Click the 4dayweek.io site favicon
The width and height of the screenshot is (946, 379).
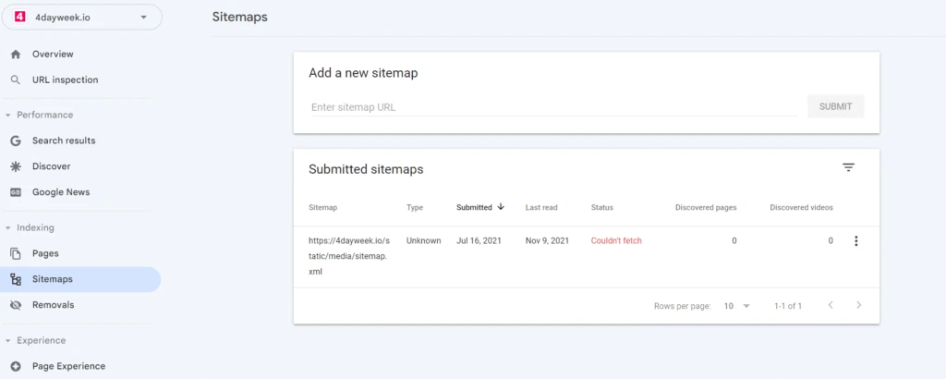[18, 17]
